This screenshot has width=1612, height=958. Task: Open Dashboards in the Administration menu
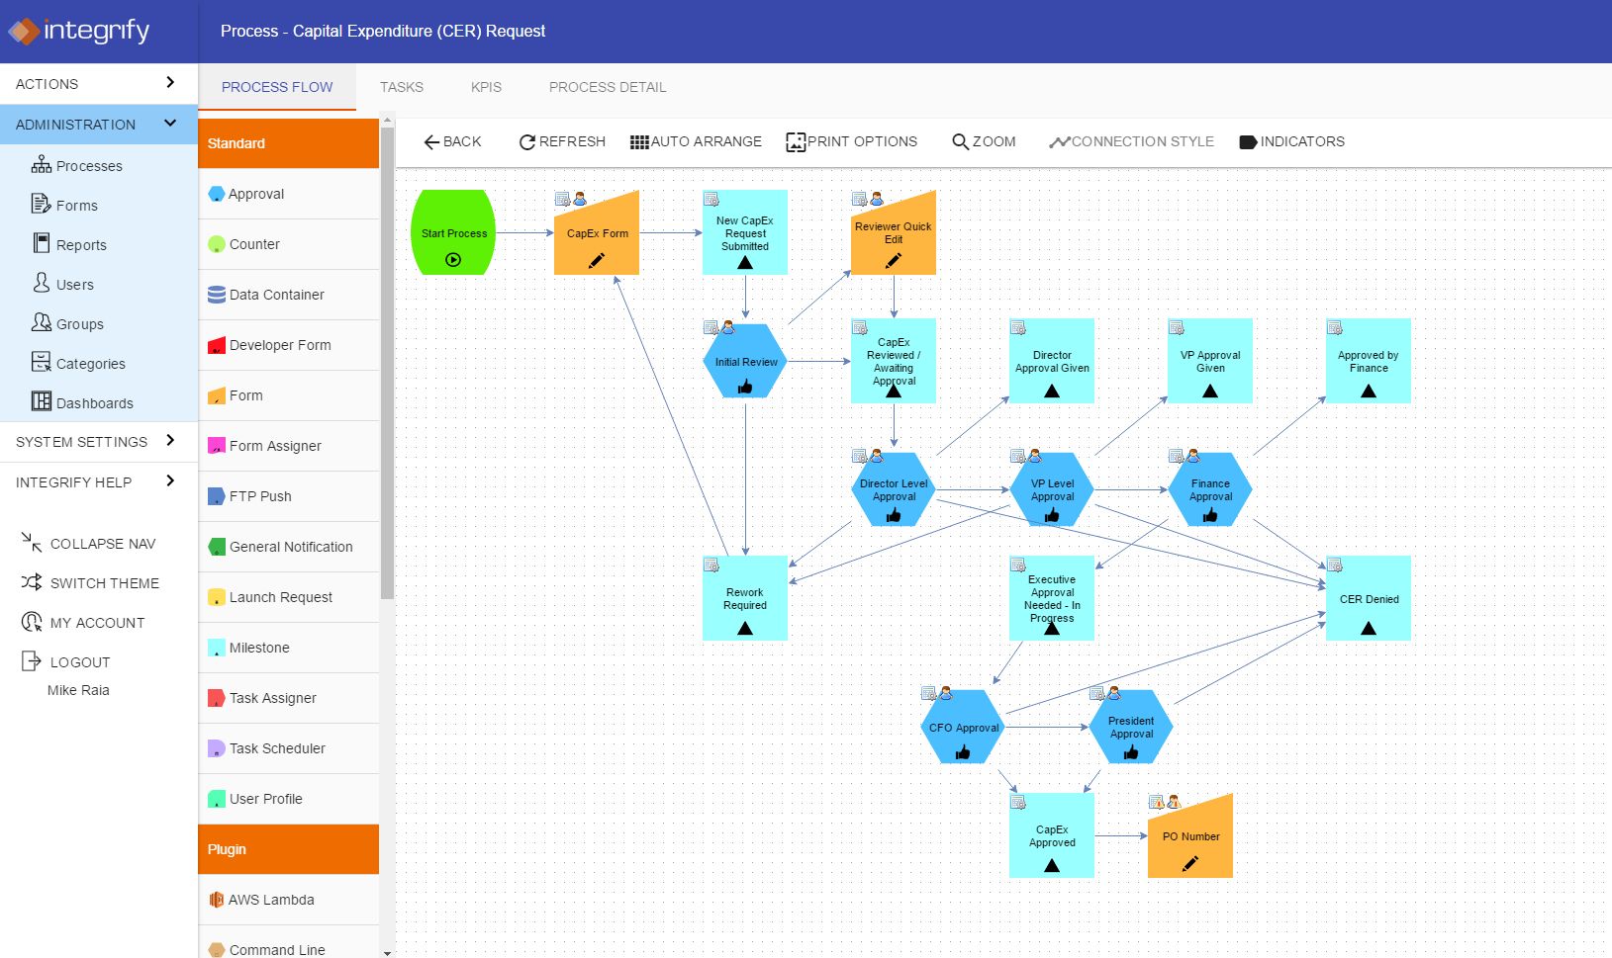coord(94,403)
